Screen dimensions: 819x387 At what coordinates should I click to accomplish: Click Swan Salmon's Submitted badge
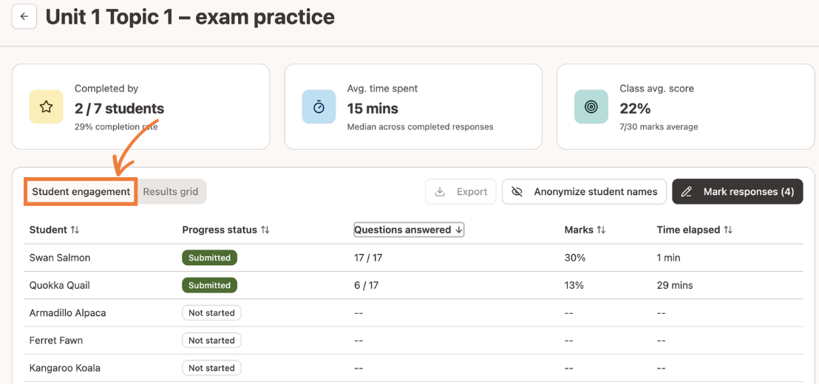click(209, 258)
